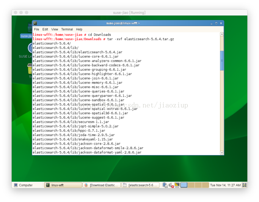Viewport: 259px width, 202px height.
Task: Click line ending 'lucene-highlighter-6.6.1.jar'
Action: tap(82, 74)
